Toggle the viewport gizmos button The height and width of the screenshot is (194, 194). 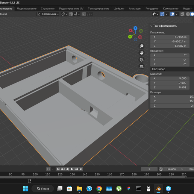pos(162,14)
